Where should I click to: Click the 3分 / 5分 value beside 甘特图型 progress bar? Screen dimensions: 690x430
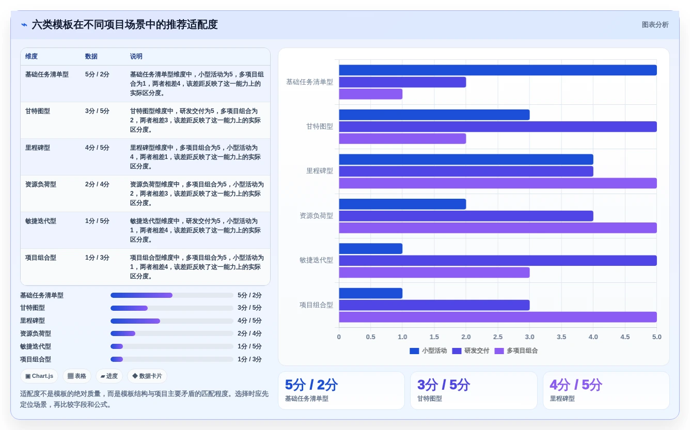tap(249, 308)
